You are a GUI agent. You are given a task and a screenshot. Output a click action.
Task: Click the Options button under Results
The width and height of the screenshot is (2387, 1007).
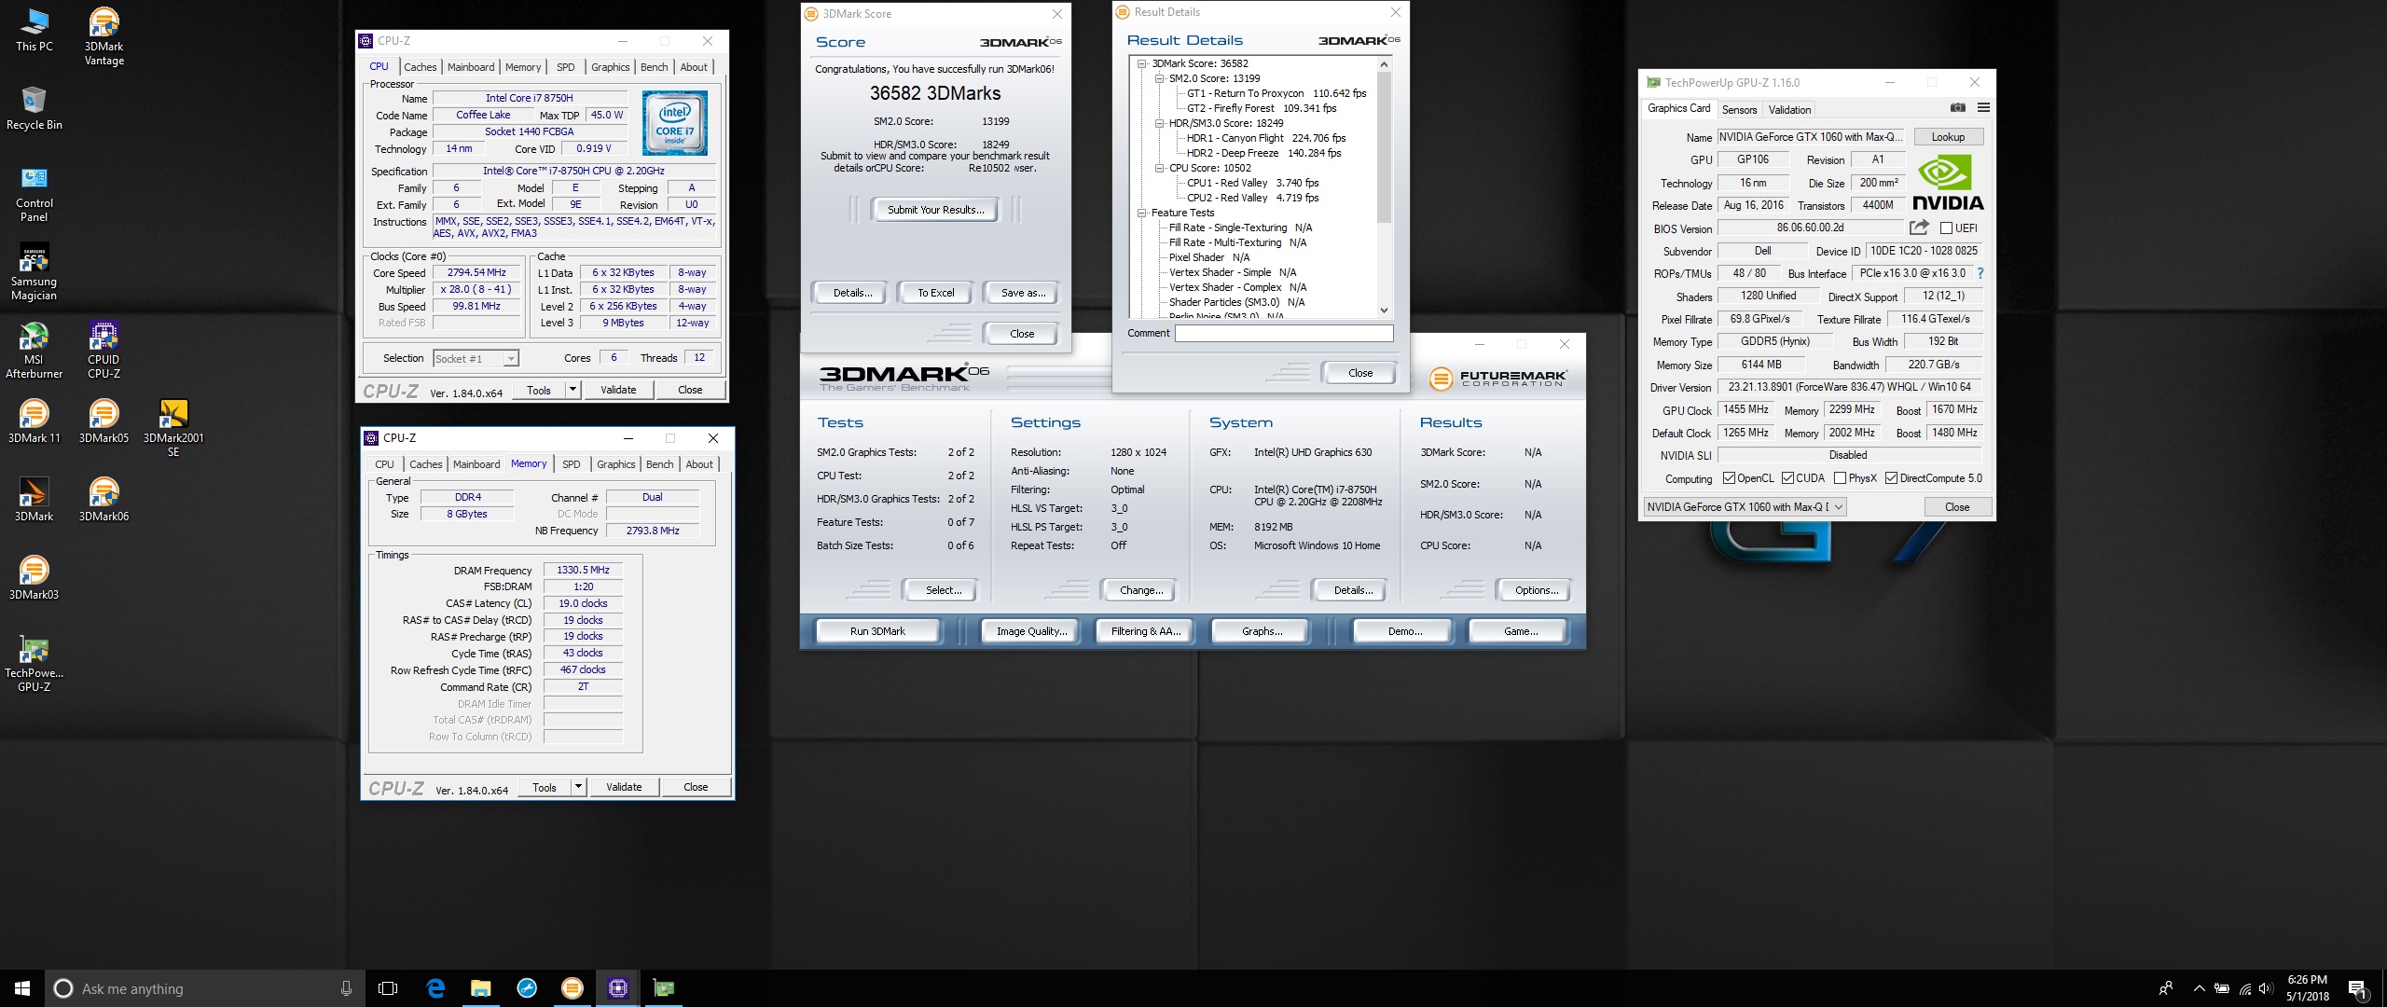coord(1536,590)
